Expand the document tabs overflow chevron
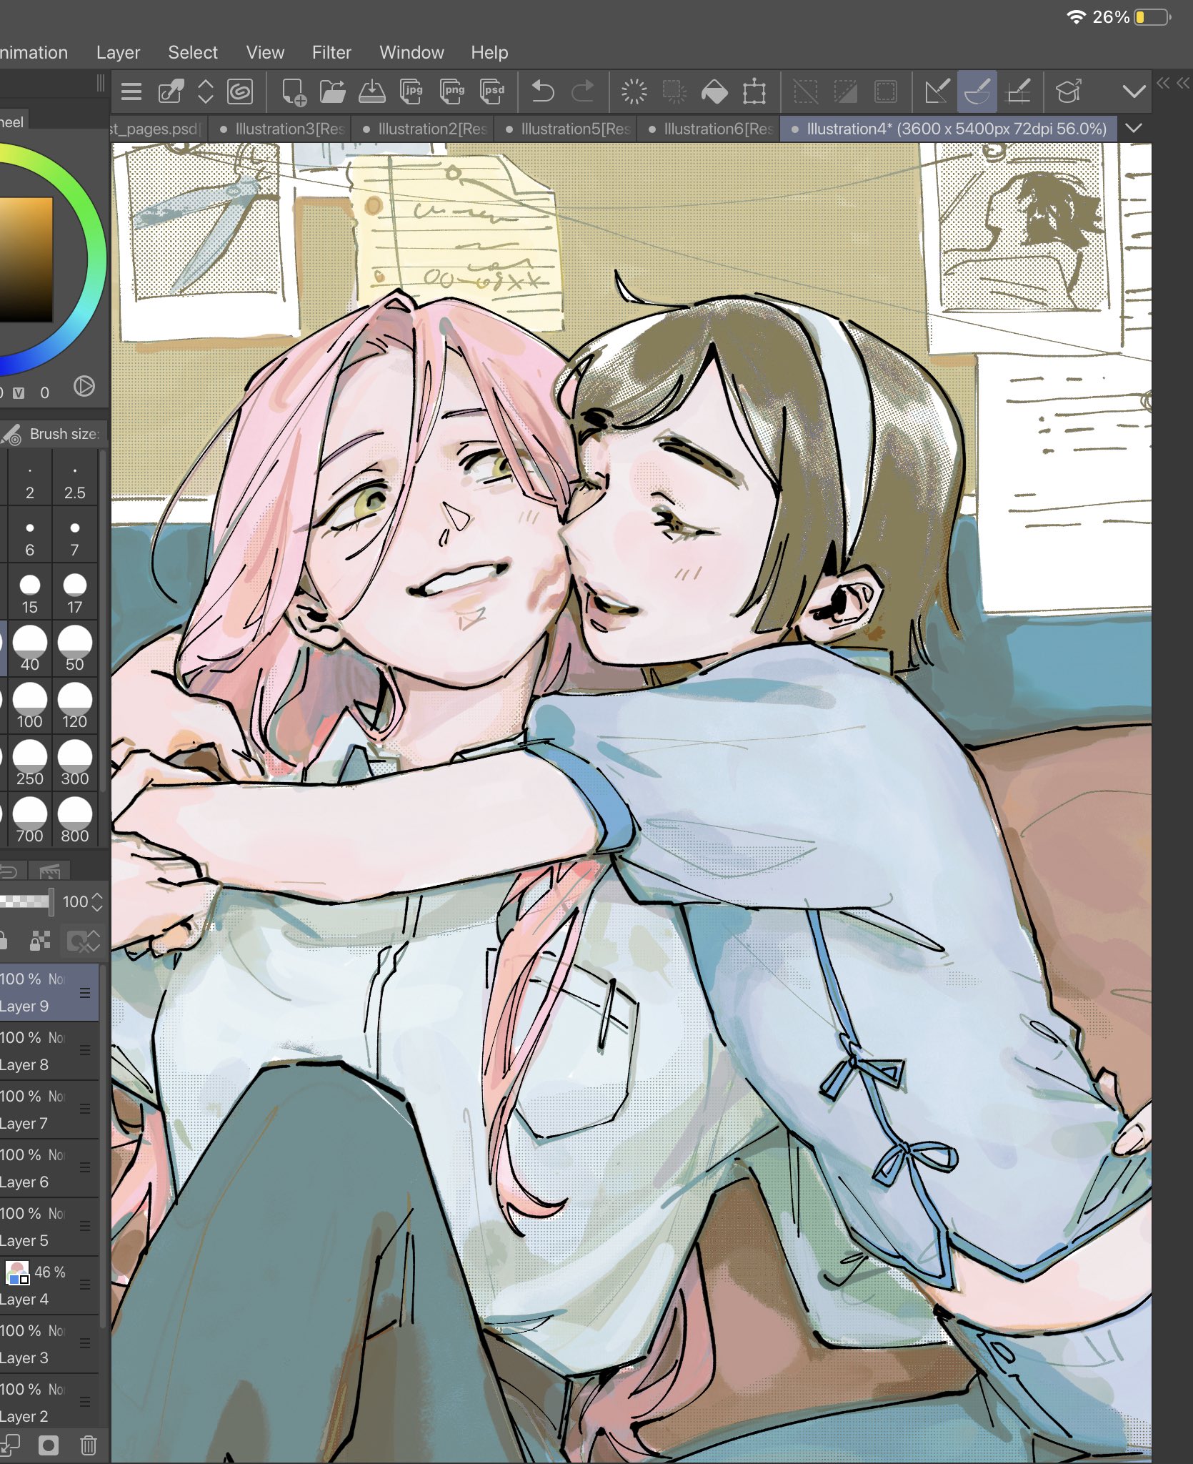This screenshot has height=1464, width=1193. pyautogui.click(x=1134, y=129)
